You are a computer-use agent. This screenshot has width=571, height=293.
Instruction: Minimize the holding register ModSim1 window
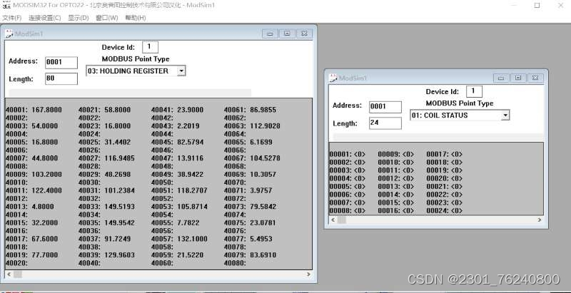[x=270, y=34]
